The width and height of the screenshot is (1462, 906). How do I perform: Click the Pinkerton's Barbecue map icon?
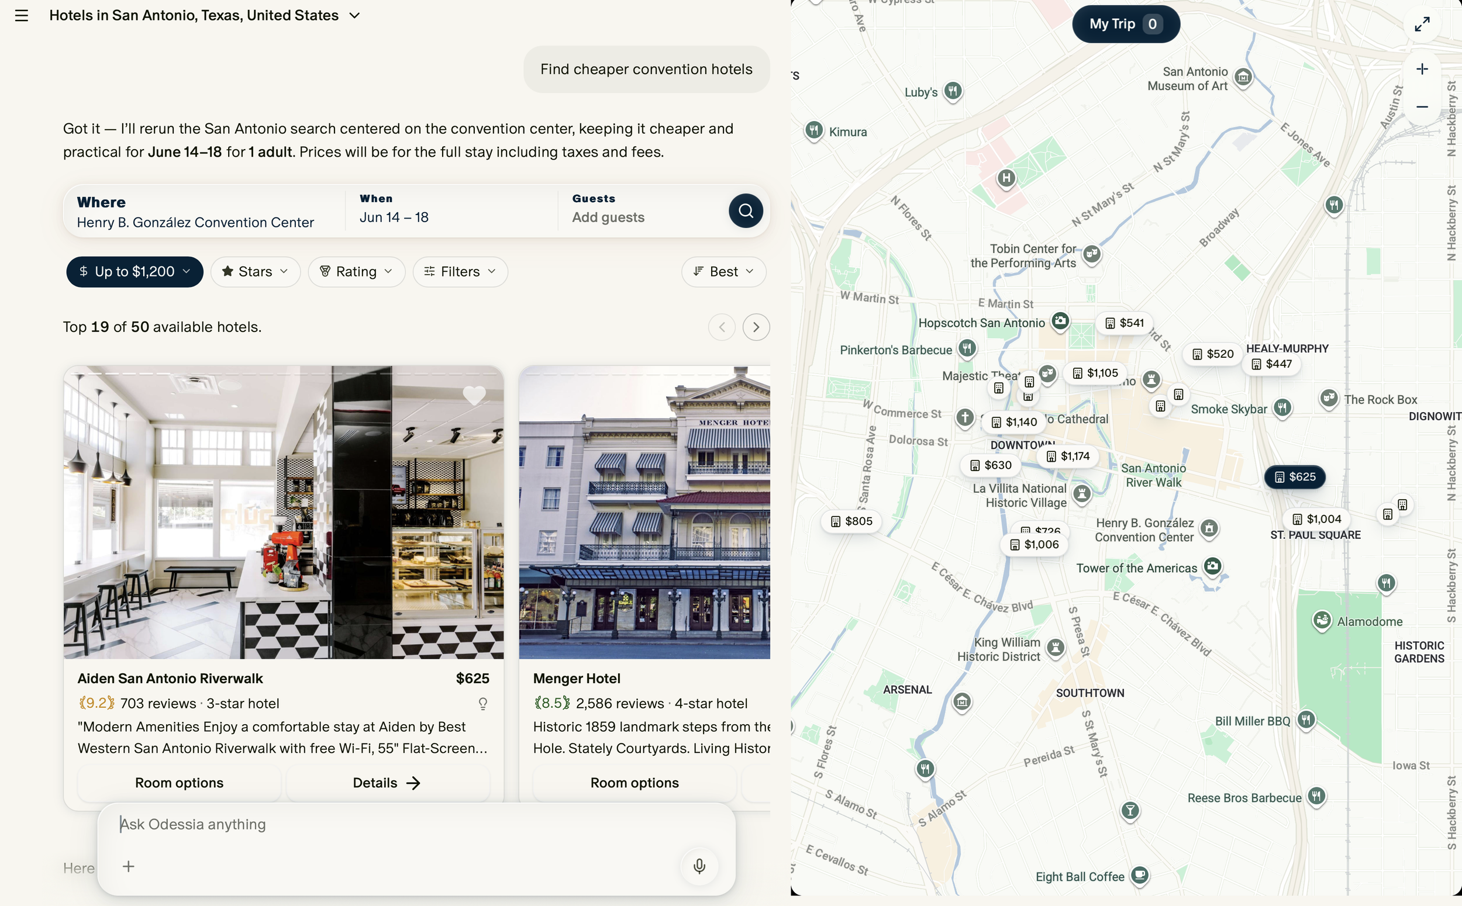pyautogui.click(x=967, y=348)
